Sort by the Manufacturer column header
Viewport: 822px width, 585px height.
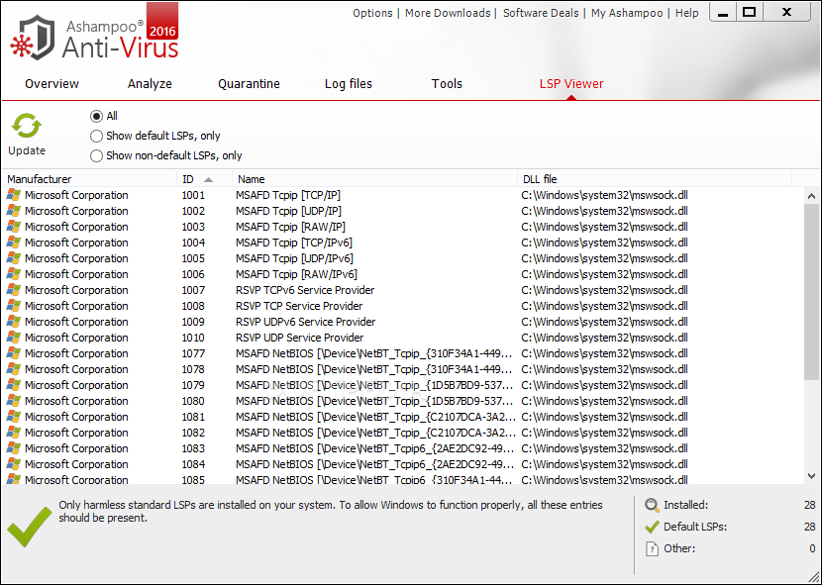click(x=90, y=179)
